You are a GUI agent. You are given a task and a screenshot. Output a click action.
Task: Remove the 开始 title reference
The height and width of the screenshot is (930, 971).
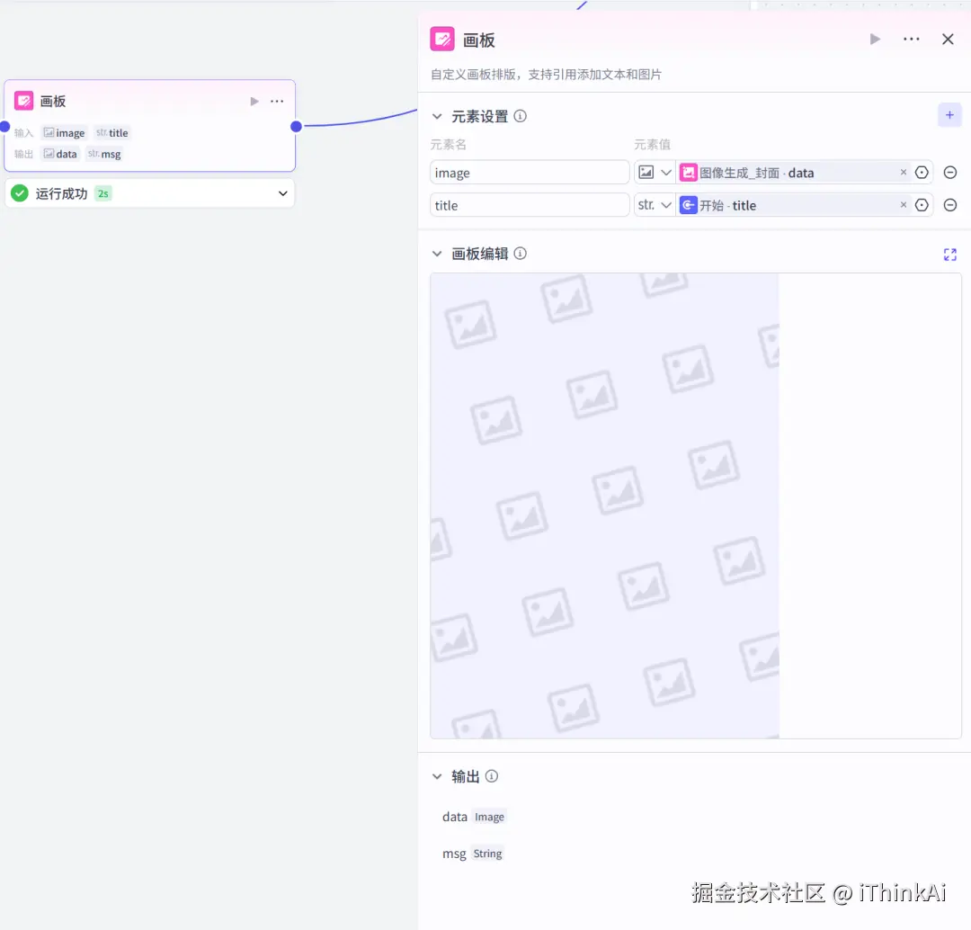pos(904,204)
